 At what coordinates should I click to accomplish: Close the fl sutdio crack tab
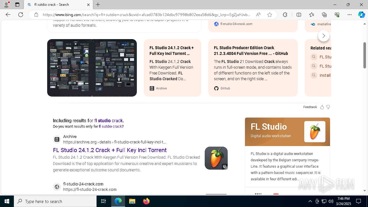(x=88, y=5)
